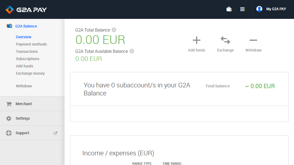
Task: Click the Support external link icon
Action: point(55,133)
